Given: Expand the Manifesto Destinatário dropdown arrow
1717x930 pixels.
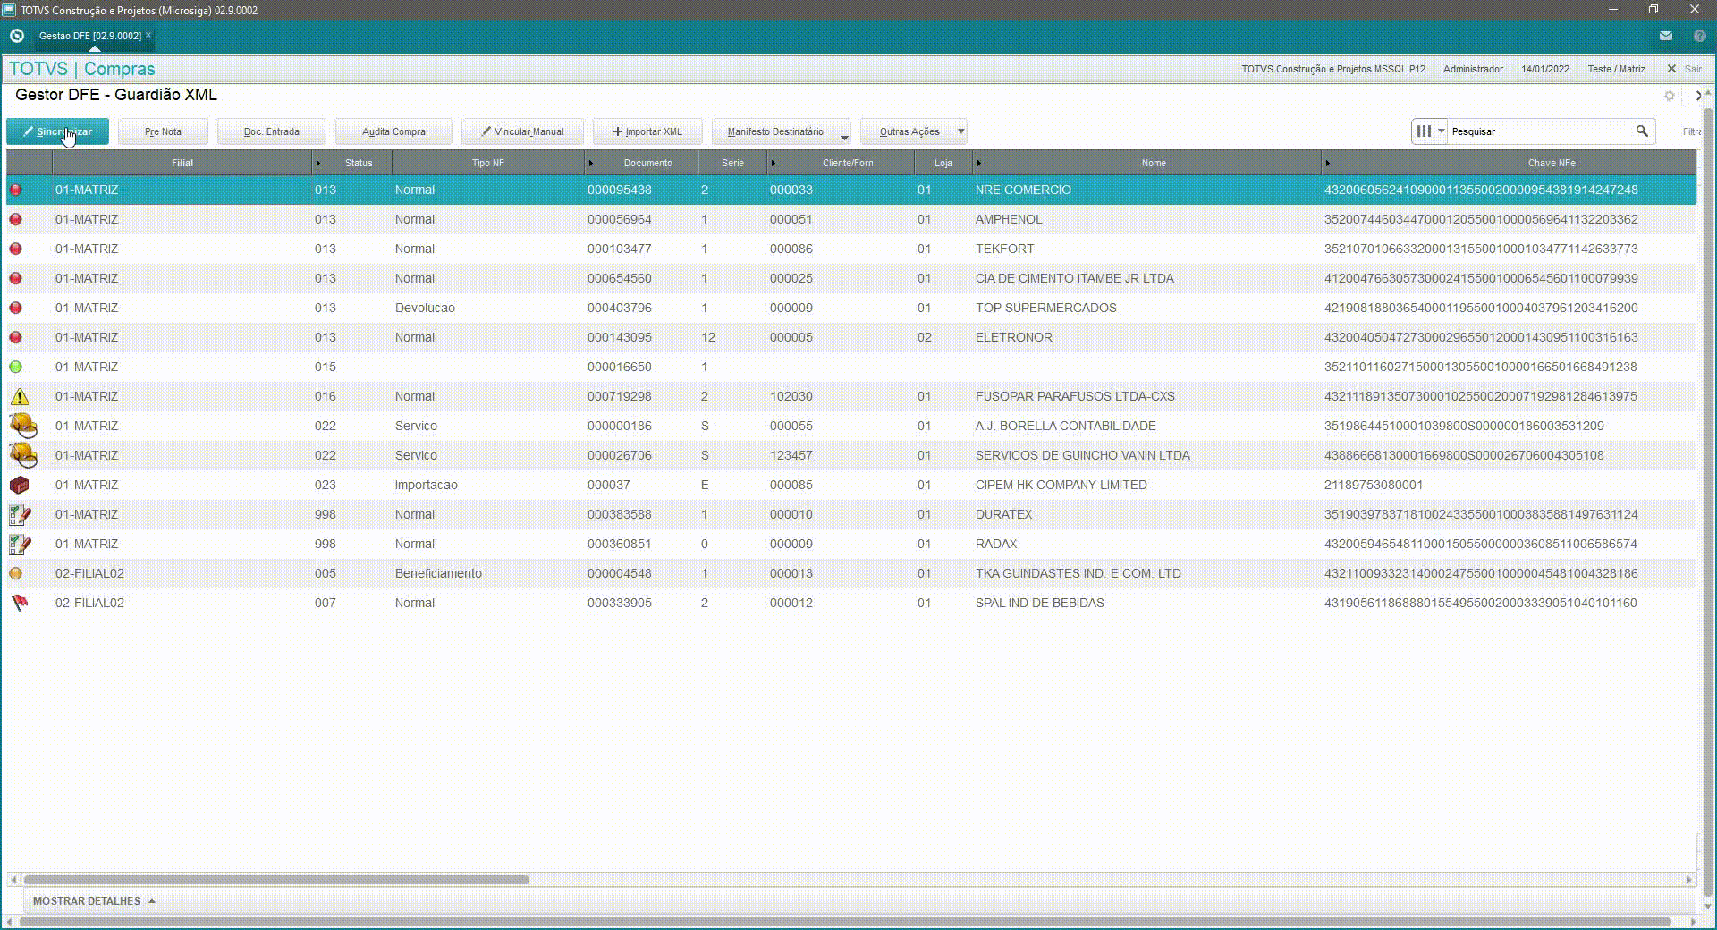Looking at the screenshot, I should [x=844, y=137].
